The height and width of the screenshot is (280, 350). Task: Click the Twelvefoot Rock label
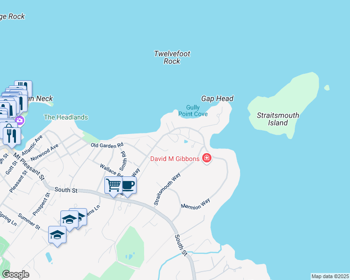tap(172, 57)
